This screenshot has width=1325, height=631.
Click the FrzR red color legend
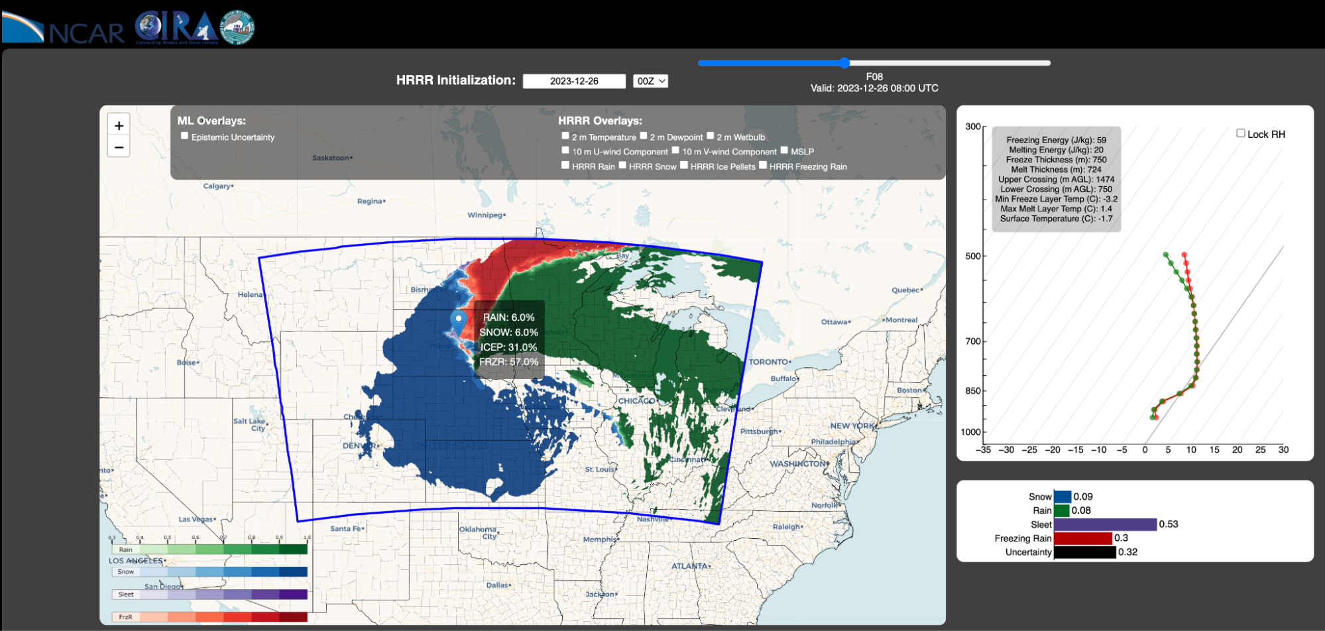pos(209,617)
